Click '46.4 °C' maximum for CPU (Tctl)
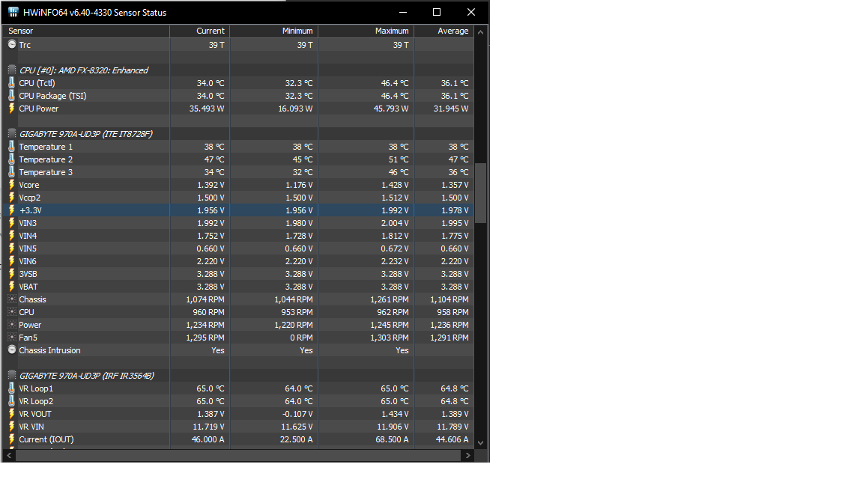This screenshot has width=863, height=485. [395, 83]
